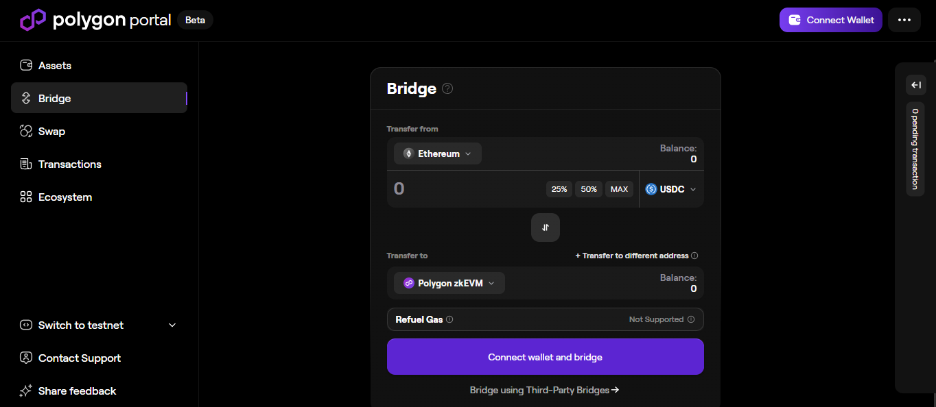Screen dimensions: 936x407
Task: Select the 50% amount shortcut
Action: [589, 189]
